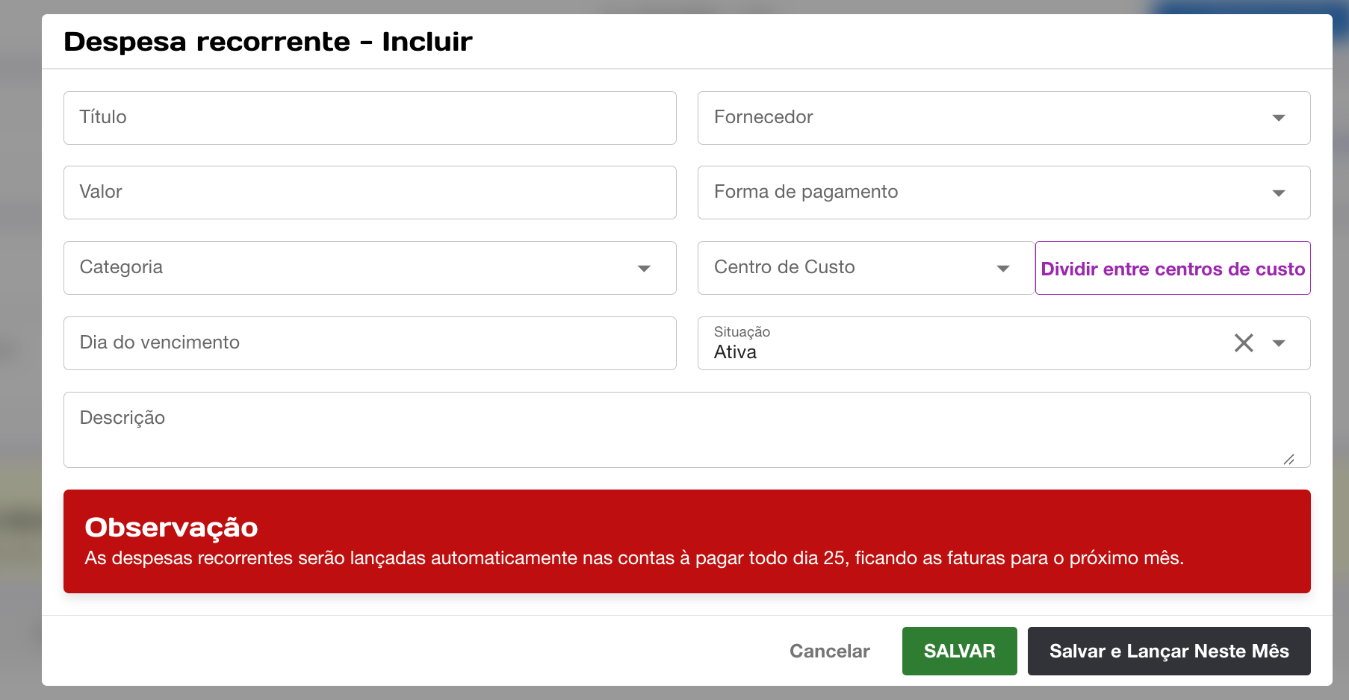Select the current Ativa value in Situação
Viewport: 1349px width, 700px height.
736,352
